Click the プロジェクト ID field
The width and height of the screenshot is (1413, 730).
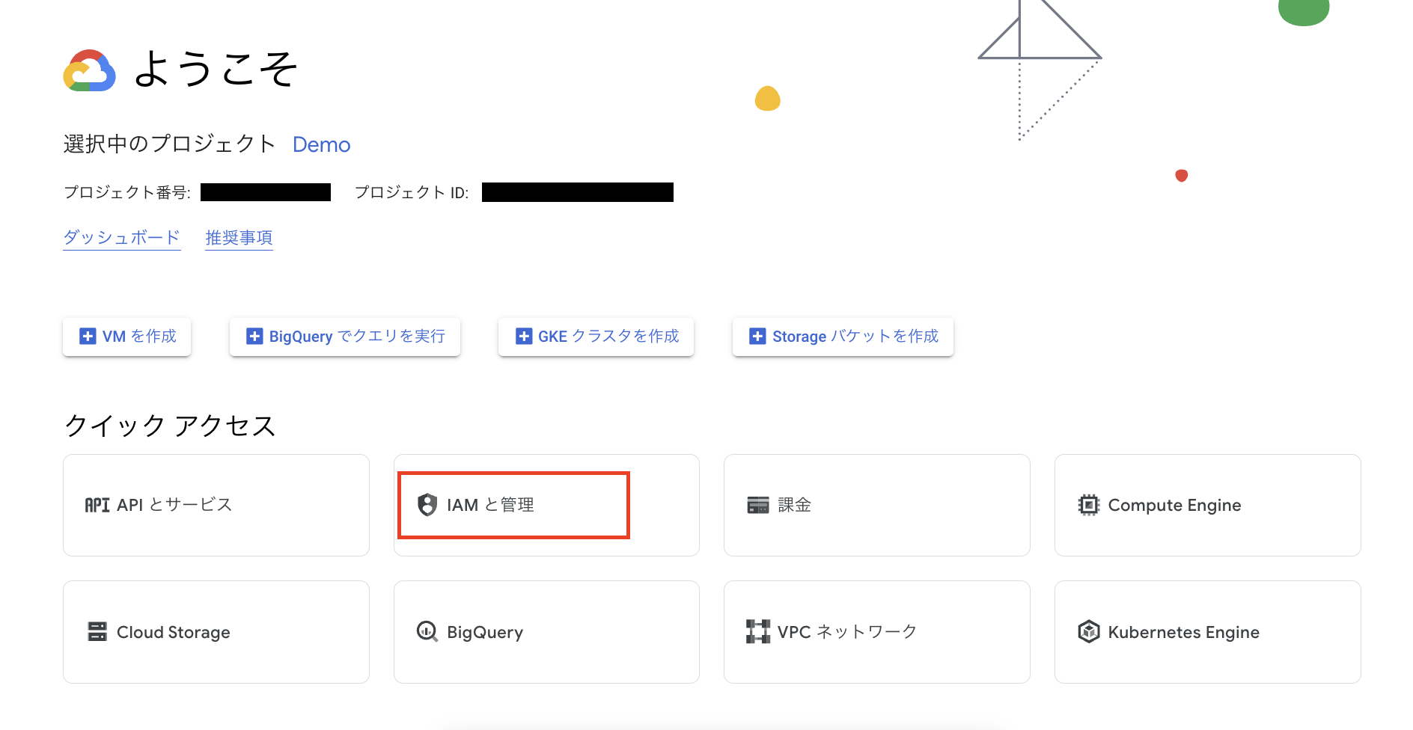click(x=577, y=192)
